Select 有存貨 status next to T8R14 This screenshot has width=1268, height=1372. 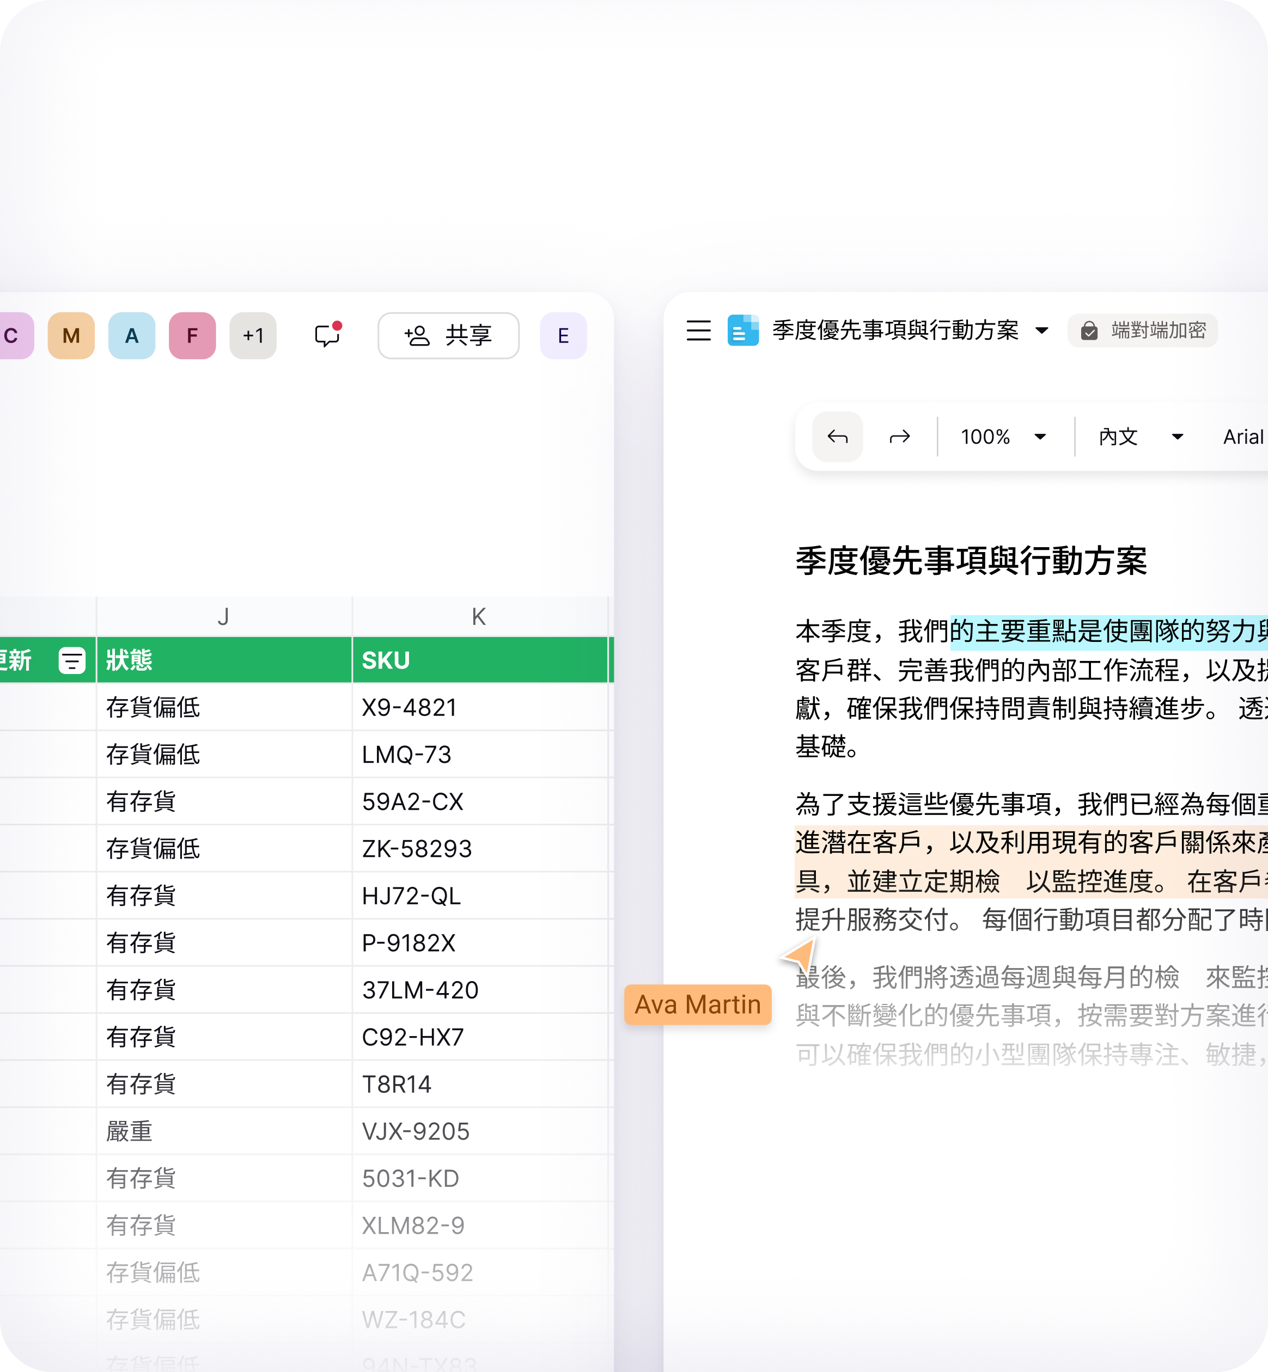[224, 1084]
